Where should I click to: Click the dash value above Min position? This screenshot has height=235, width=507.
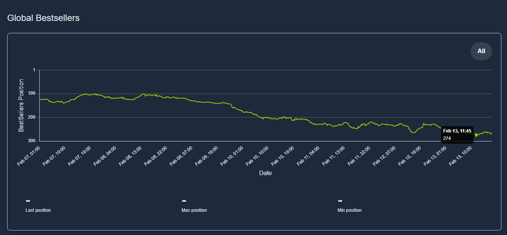[x=340, y=200]
